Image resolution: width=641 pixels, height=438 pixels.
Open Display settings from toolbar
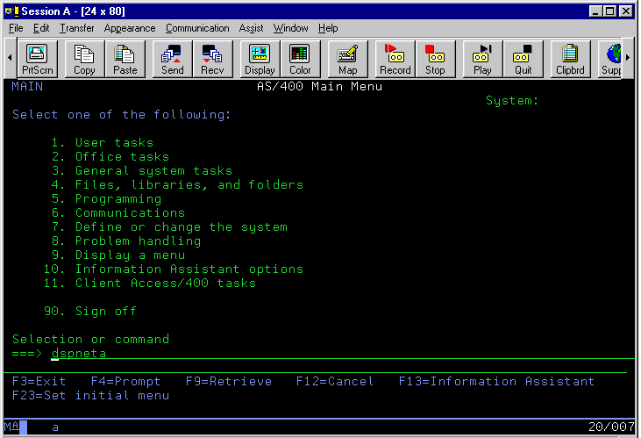(x=260, y=59)
